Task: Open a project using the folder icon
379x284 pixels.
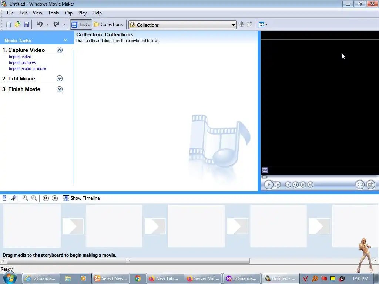Action: pos(17,24)
